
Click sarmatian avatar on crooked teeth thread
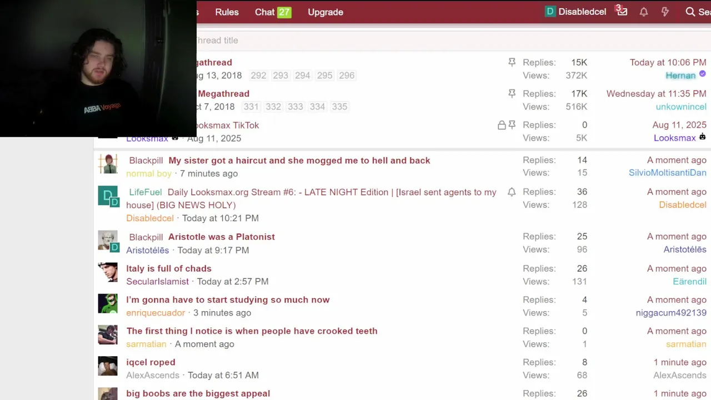tap(108, 334)
